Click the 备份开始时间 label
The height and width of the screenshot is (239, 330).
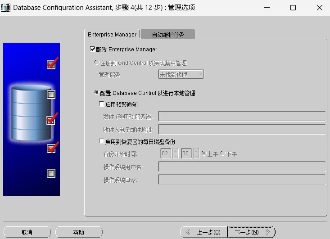click(x=120, y=154)
